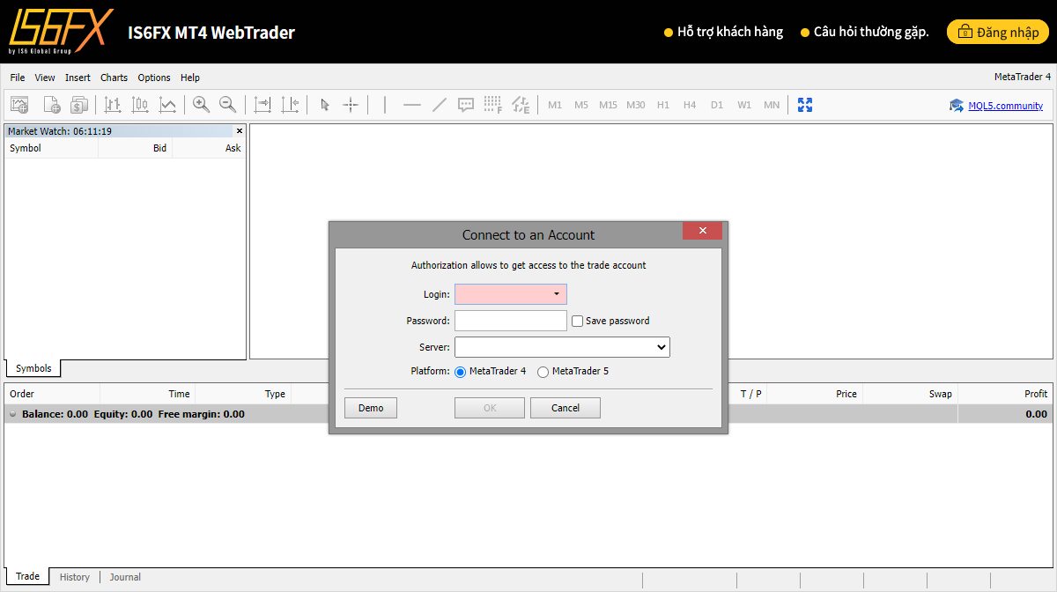Choose MetaTrader 4 platform radio
The width and height of the screenshot is (1057, 592).
[461, 372]
